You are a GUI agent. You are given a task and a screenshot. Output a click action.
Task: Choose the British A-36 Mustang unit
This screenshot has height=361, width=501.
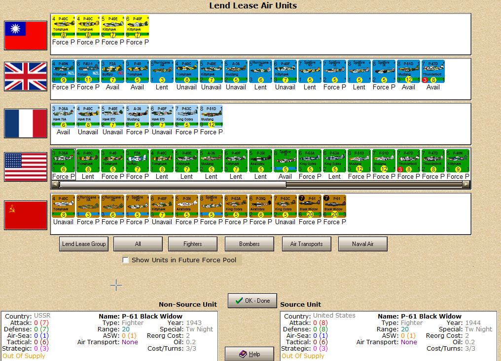[x=236, y=72]
